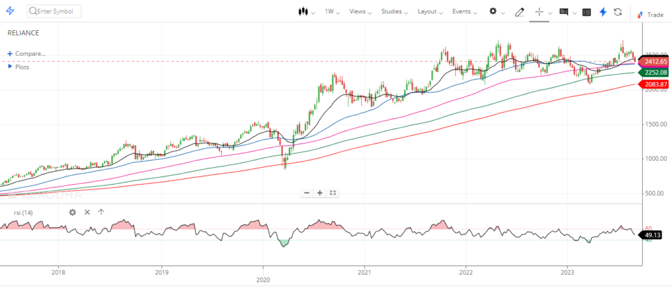Click the 2083.87 red price label
Image resolution: width=671 pixels, height=289 pixels.
653,85
